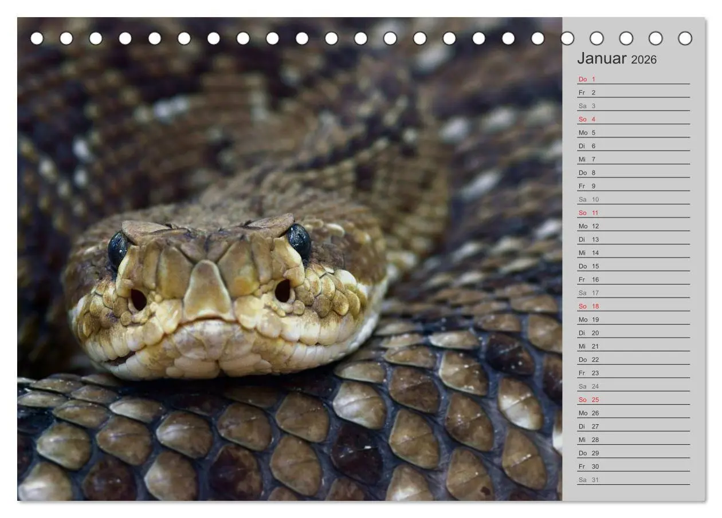Select the Di 13 date line

[633, 240]
